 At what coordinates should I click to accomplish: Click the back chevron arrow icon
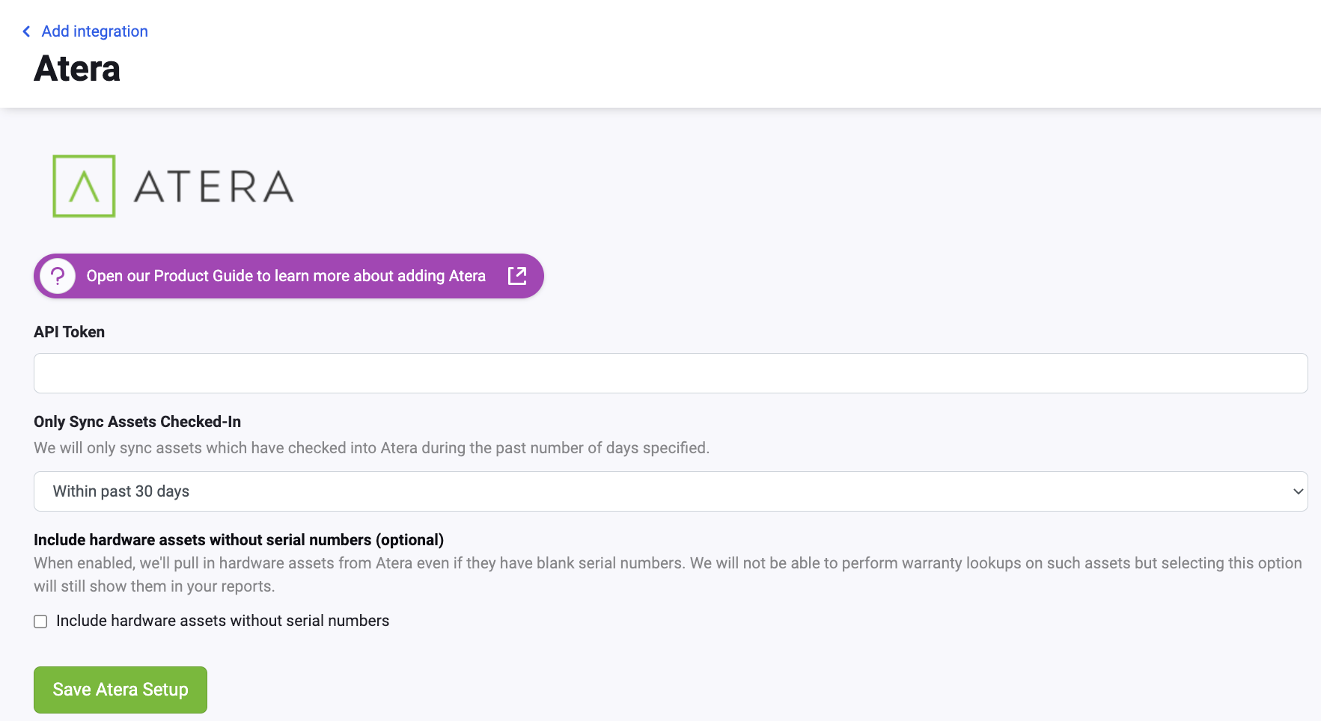coord(26,31)
